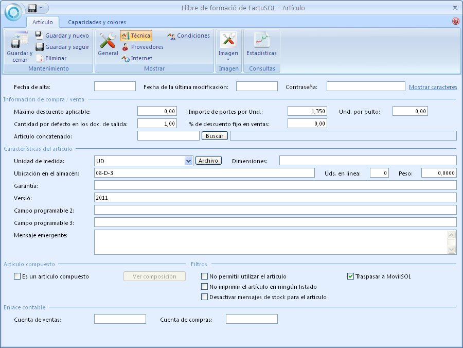The height and width of the screenshot is (348, 463).
Task: Show the Internet section
Action: tap(137, 58)
